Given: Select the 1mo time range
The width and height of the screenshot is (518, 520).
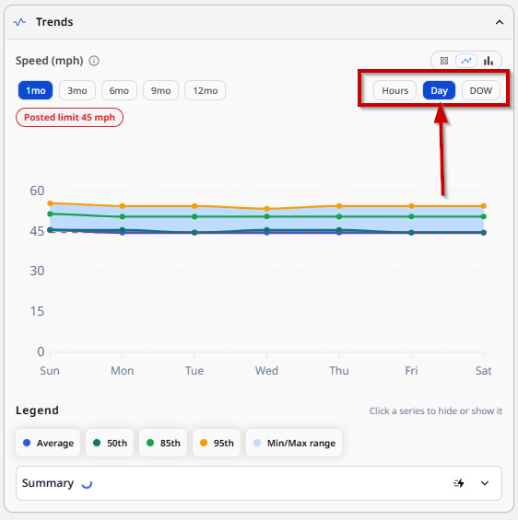Looking at the screenshot, I should click(36, 90).
